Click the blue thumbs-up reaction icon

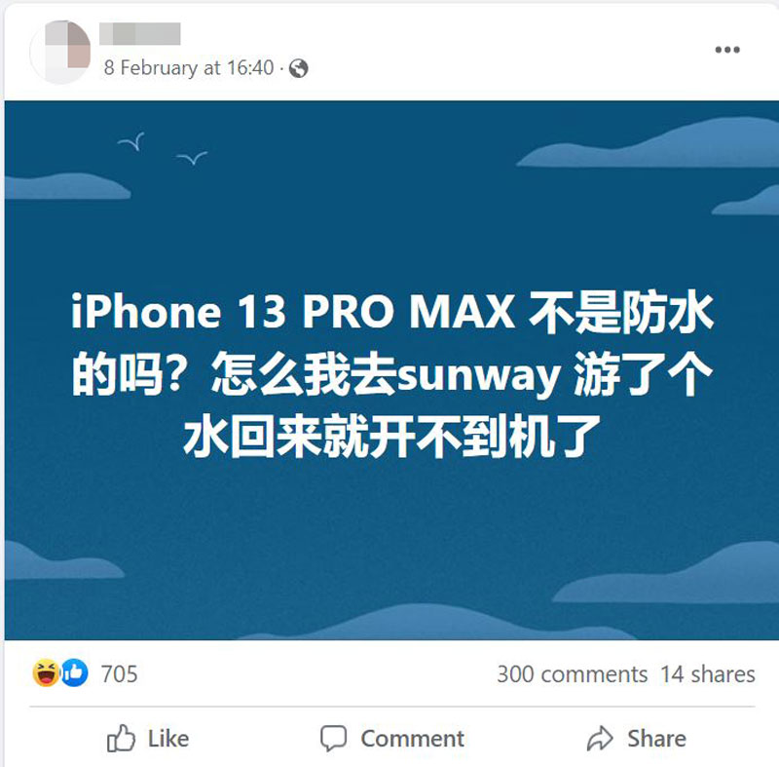tap(75, 673)
